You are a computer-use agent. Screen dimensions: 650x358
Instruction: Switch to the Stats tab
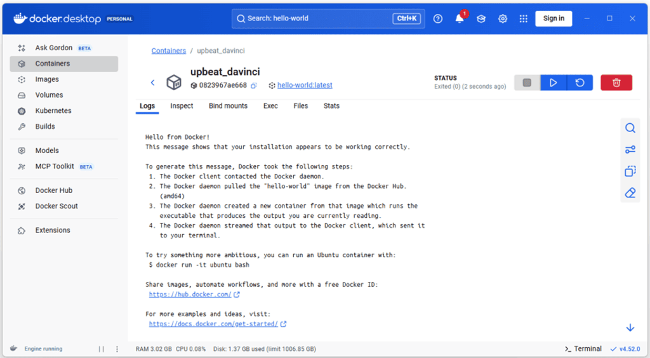tap(331, 106)
